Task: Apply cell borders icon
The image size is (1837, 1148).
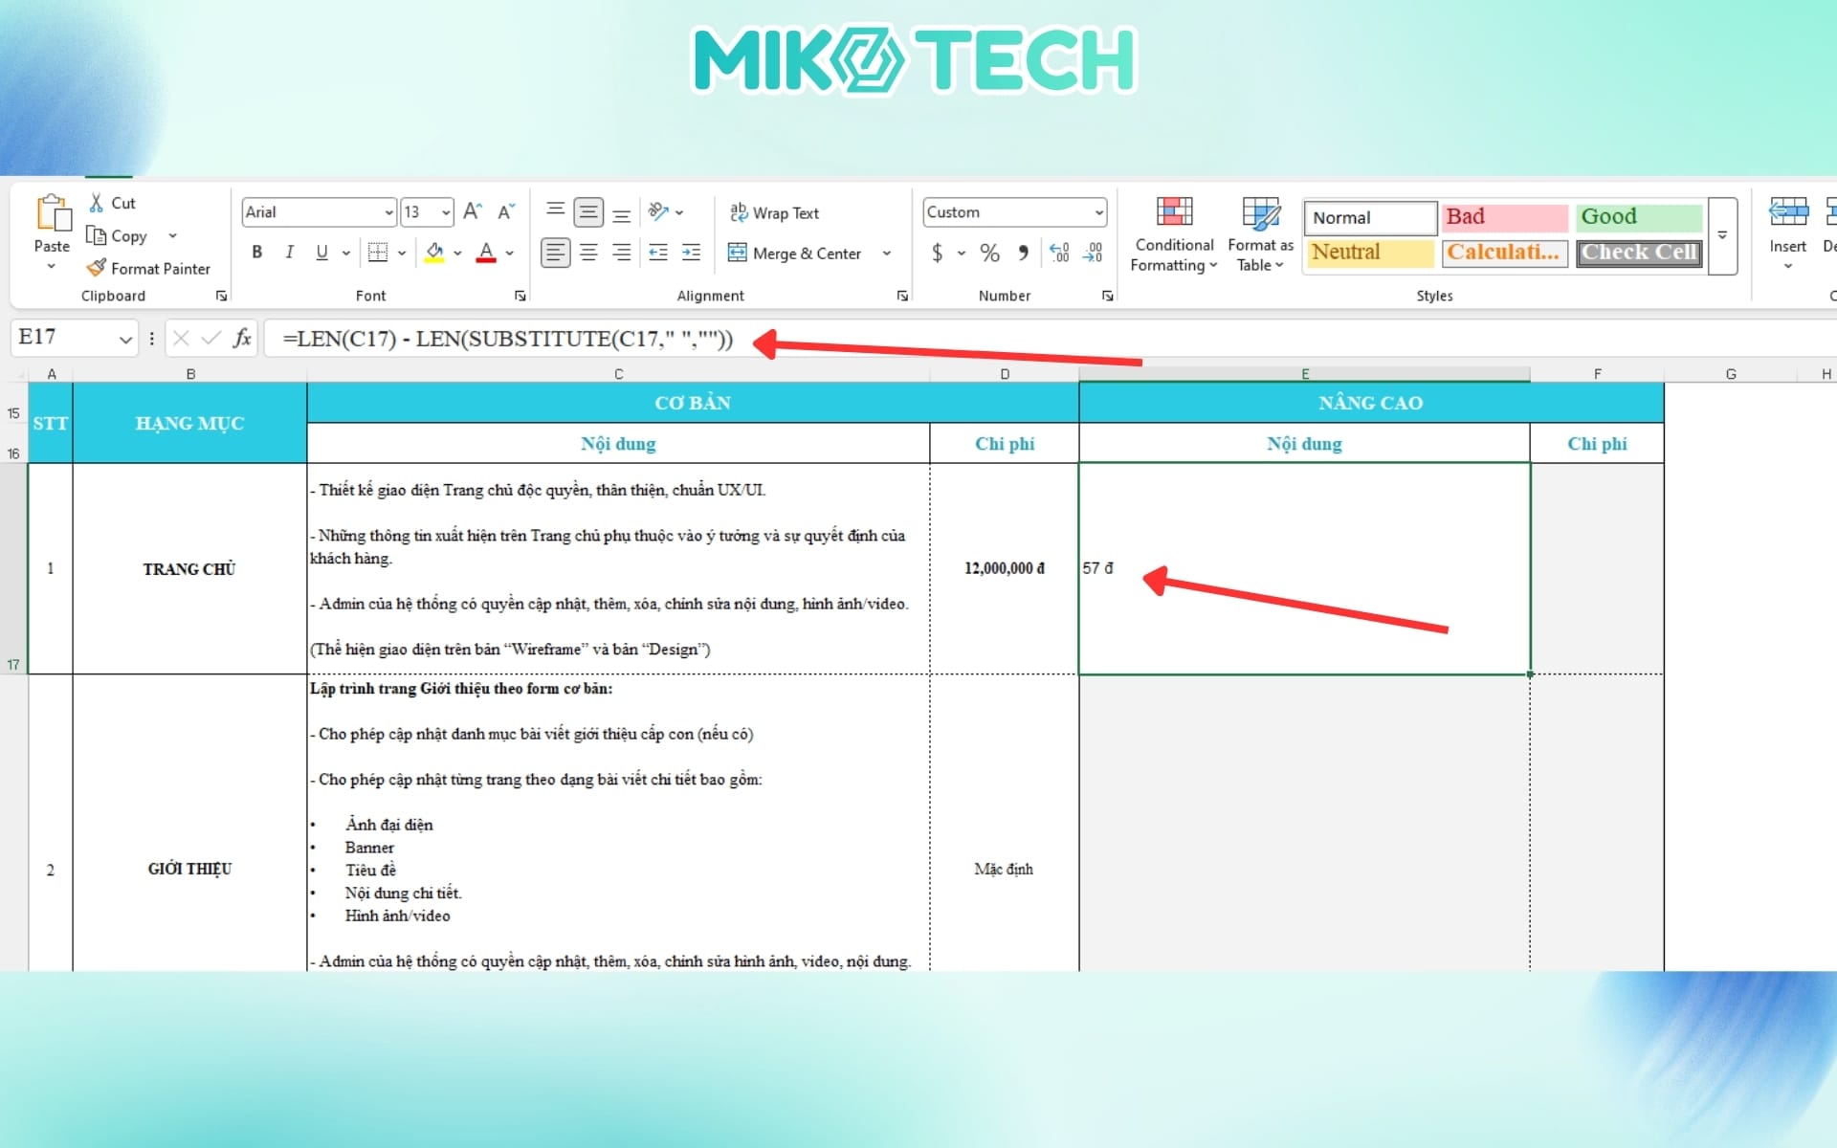Action: tap(378, 253)
